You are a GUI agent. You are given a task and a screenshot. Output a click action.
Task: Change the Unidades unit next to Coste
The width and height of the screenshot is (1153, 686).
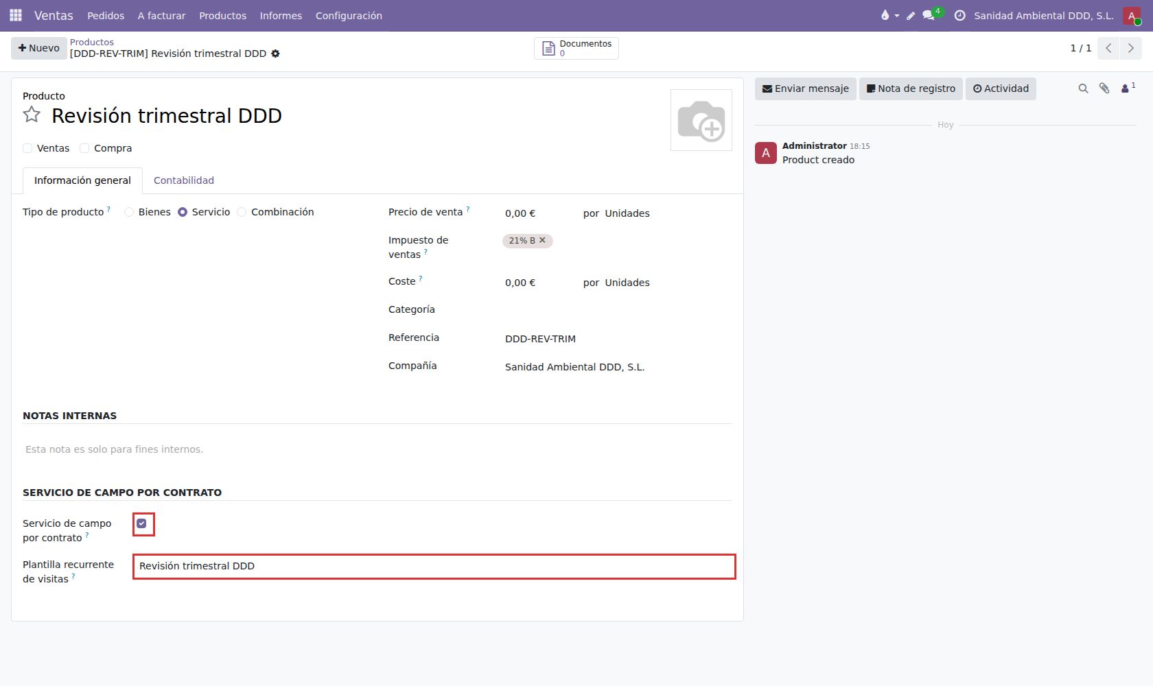point(627,283)
